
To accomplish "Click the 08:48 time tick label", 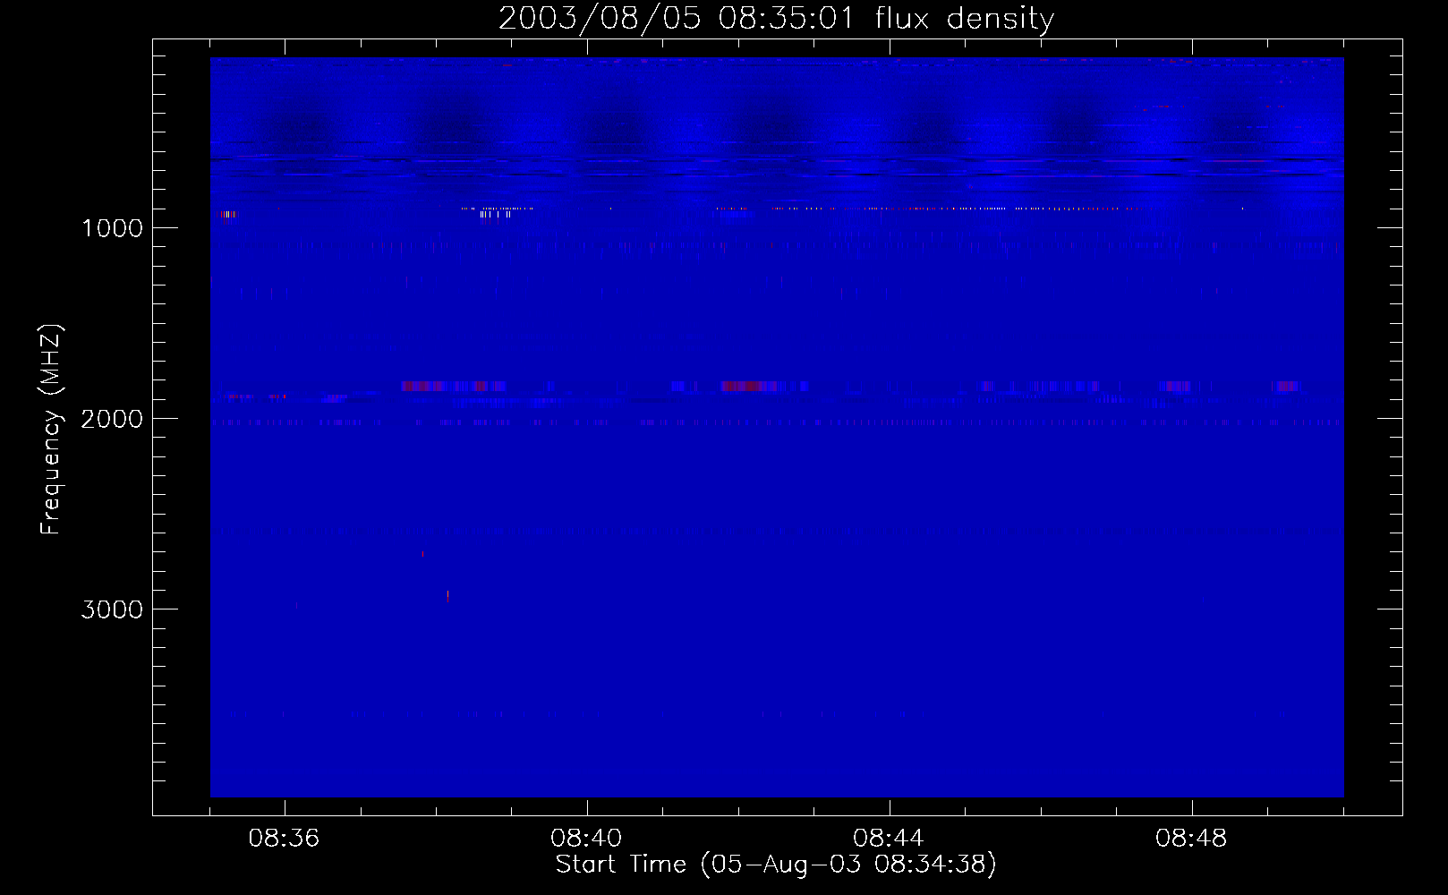I will click(x=1191, y=839).
